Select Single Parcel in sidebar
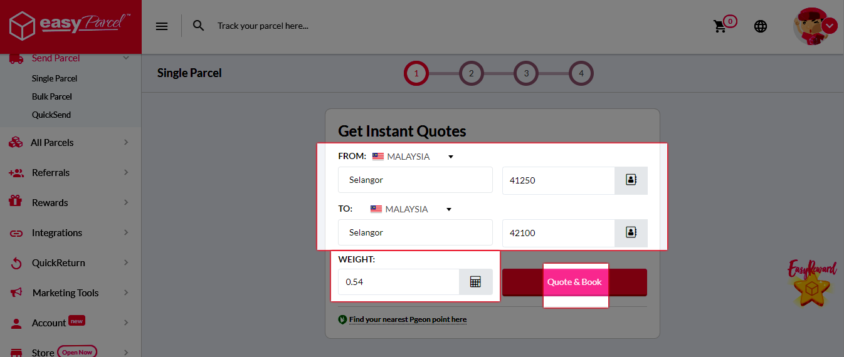 pos(55,78)
